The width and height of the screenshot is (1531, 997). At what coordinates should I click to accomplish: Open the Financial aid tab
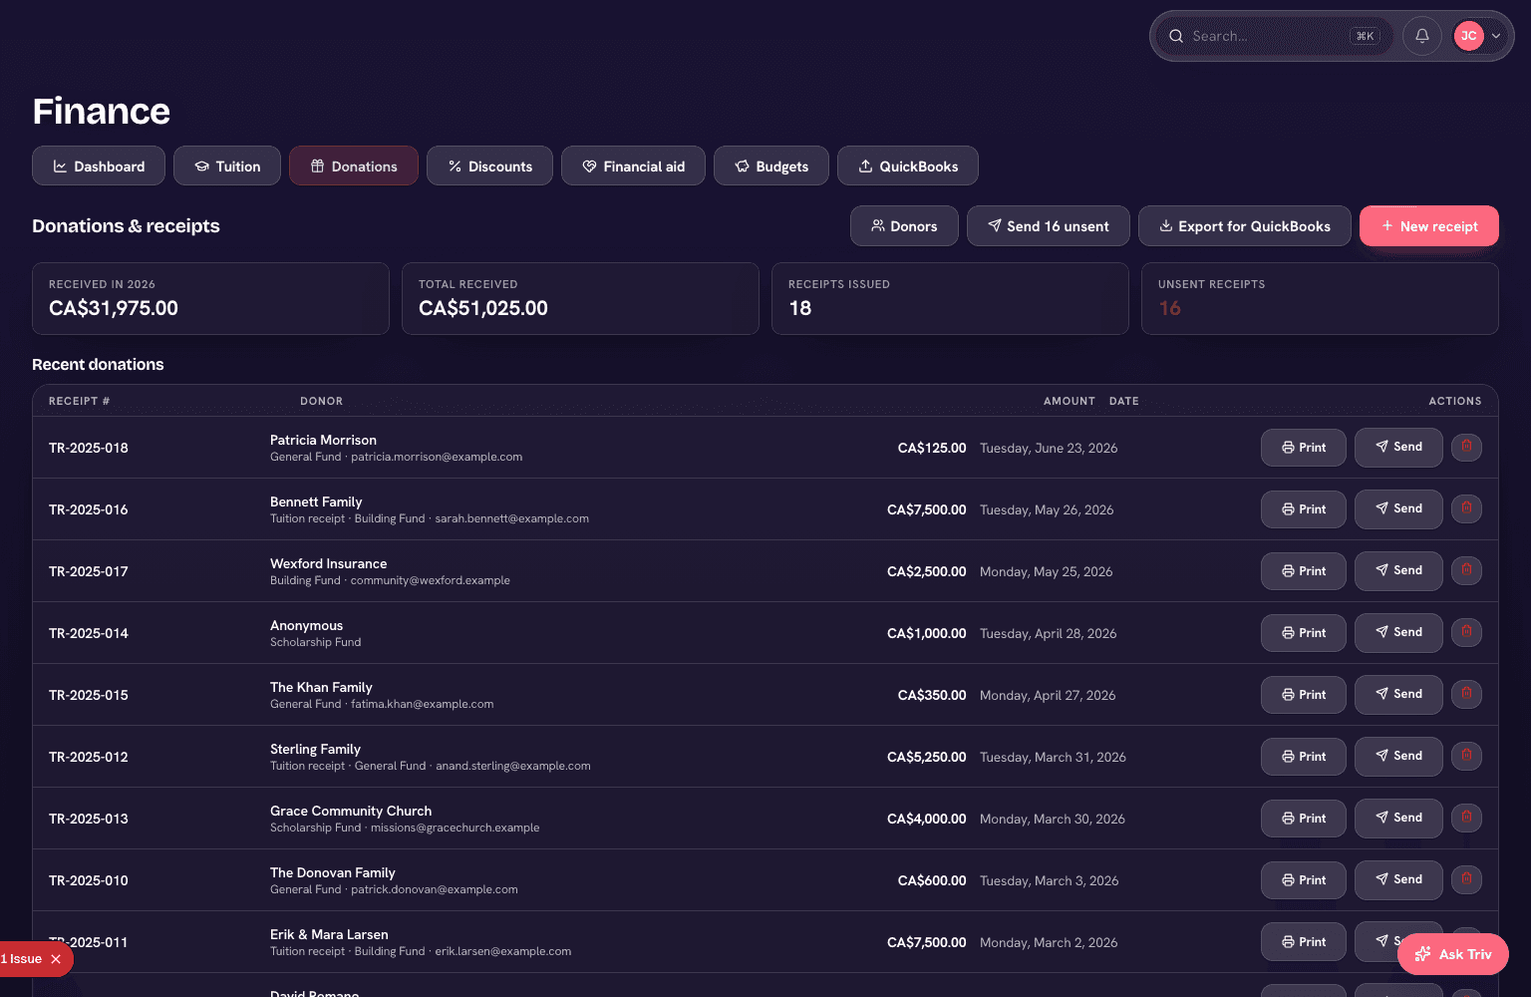[633, 166]
